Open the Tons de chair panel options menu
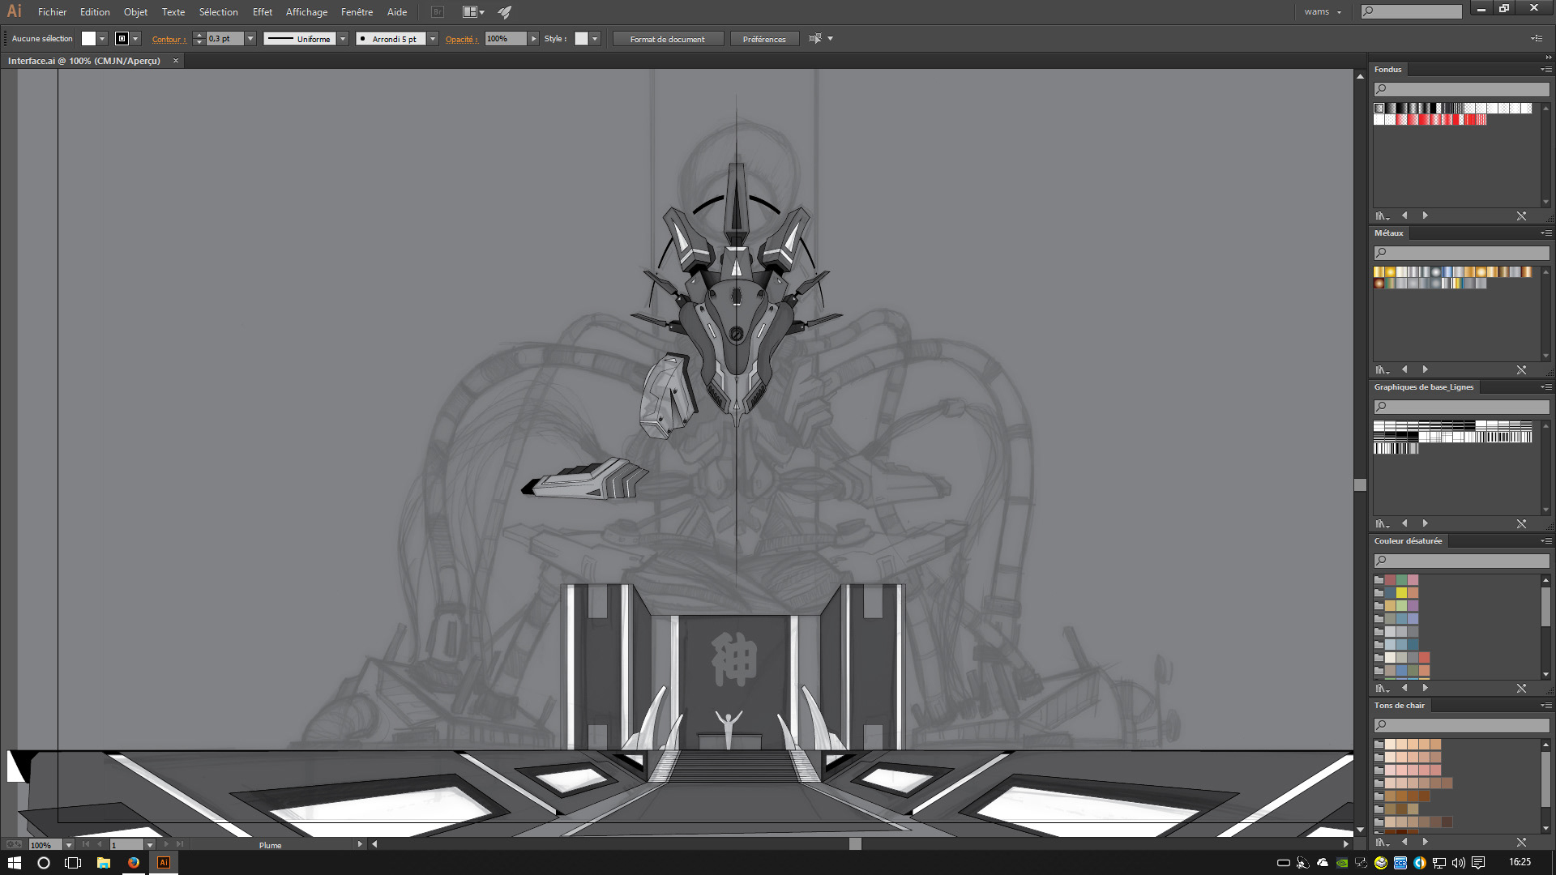 [x=1545, y=706]
